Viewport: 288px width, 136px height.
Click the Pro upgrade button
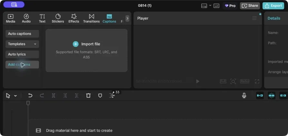[x=230, y=6]
